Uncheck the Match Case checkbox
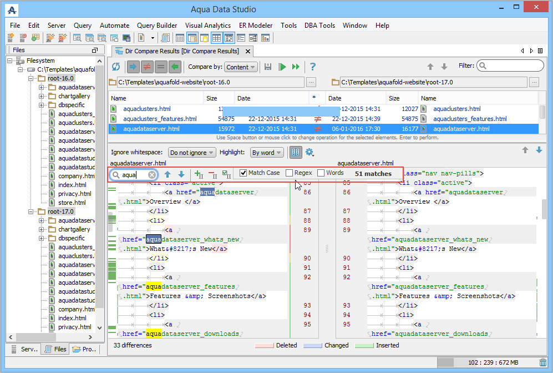553x373 pixels. pos(243,173)
